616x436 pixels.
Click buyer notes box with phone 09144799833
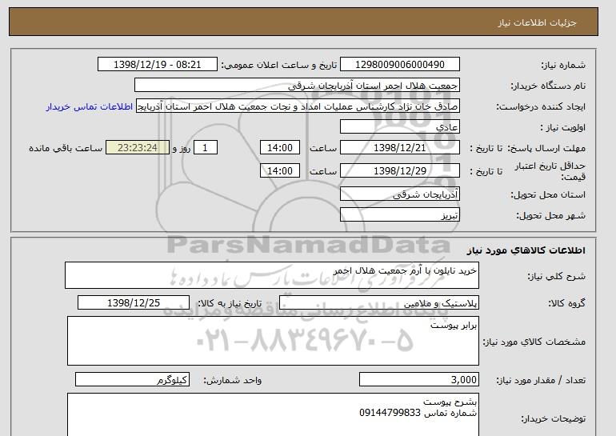273,414
